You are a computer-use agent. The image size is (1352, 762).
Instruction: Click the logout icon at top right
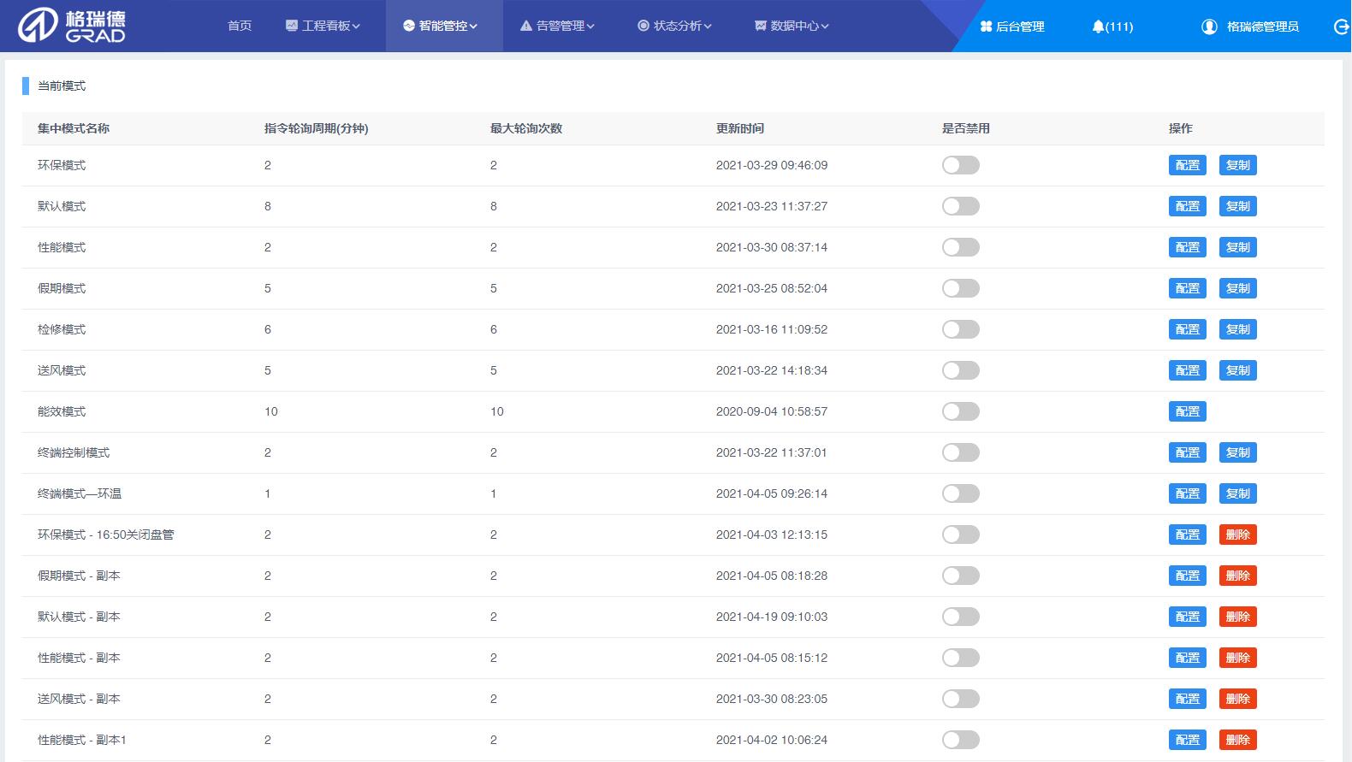[1341, 27]
